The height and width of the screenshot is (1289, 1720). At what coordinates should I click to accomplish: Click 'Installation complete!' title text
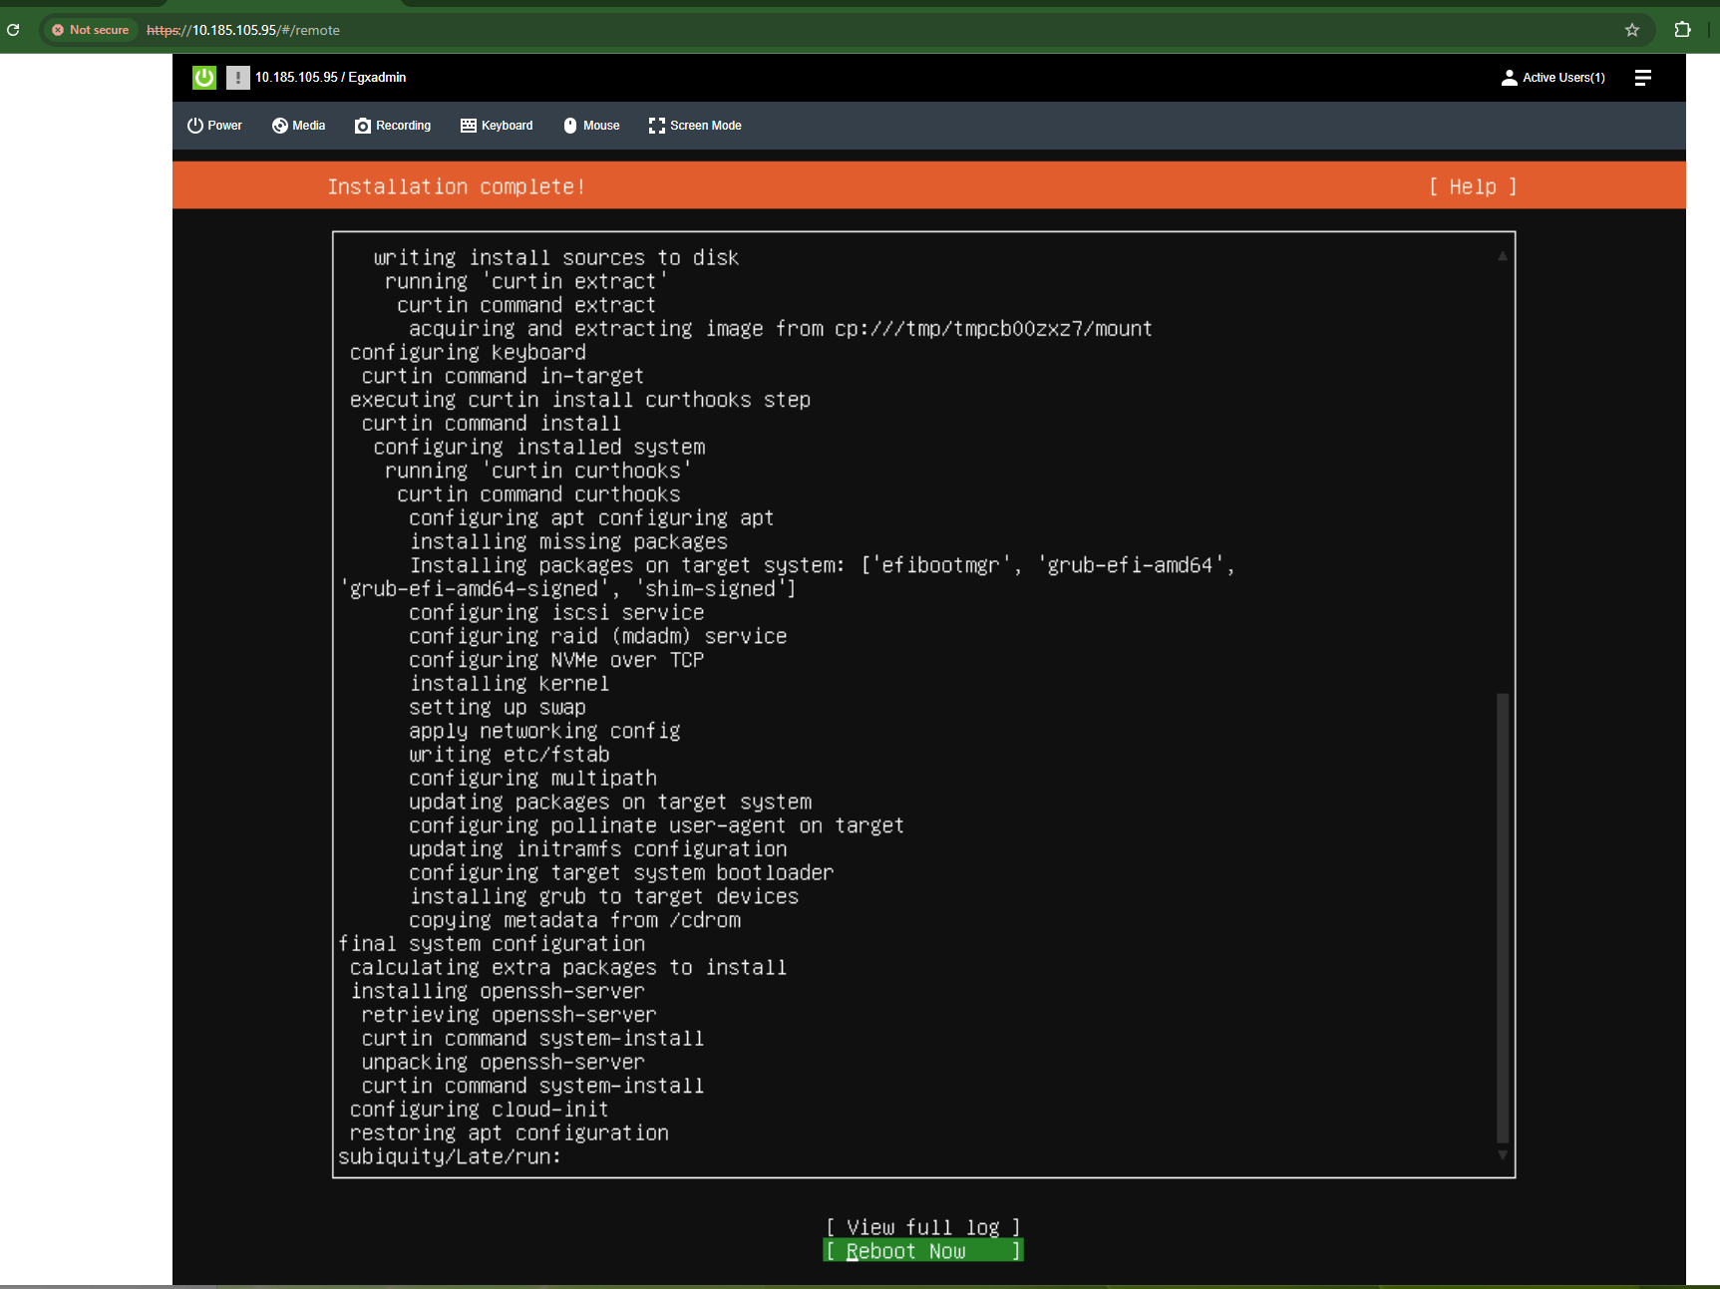click(456, 186)
